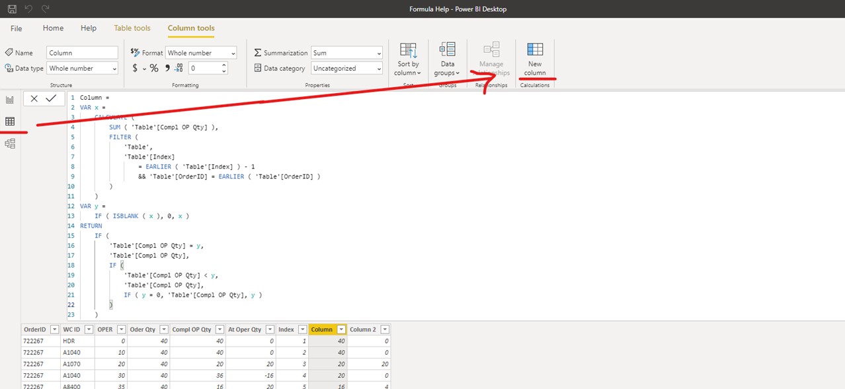Screen dimensions: 845x389
Task: Switch to the Home ribbon tab
Action: [53, 28]
